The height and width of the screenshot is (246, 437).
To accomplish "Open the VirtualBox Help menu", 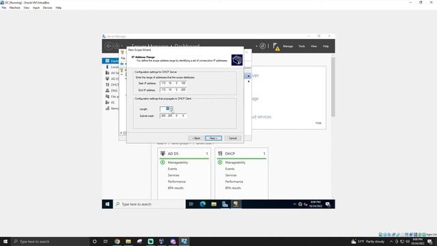I will tap(59, 8).
